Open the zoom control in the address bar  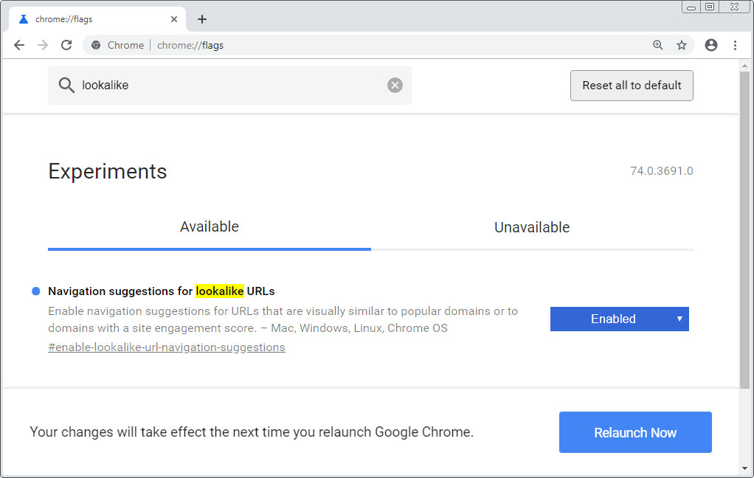pos(657,45)
